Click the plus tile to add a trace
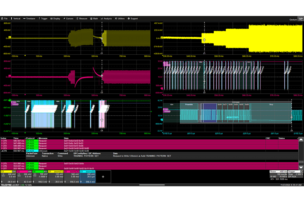Screen dimensions: 304x202 [x=103, y=177]
